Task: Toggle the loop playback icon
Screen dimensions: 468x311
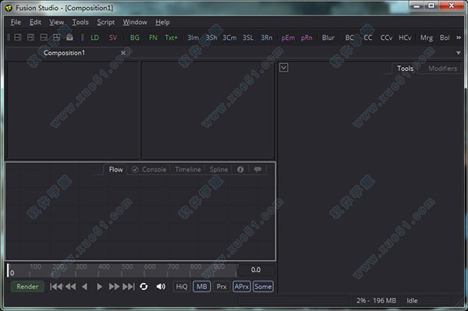Action: tap(144, 287)
